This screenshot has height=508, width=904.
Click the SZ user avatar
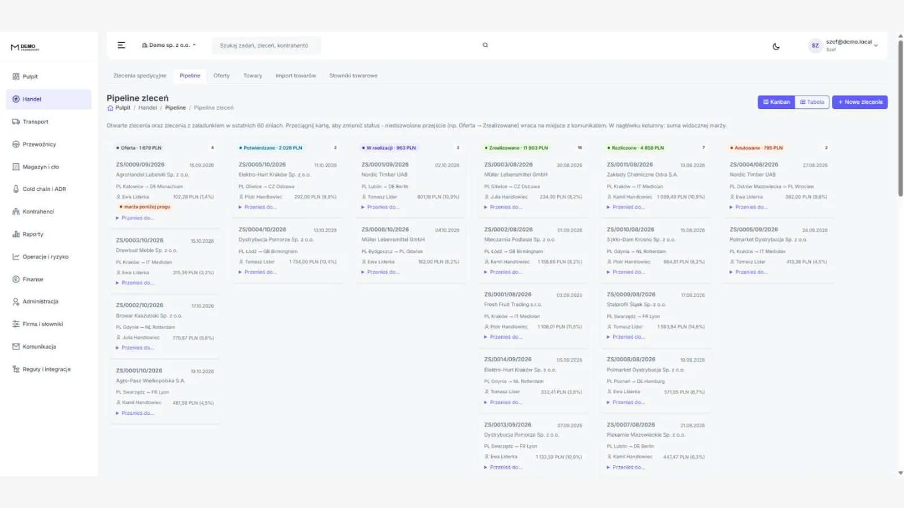pos(815,46)
